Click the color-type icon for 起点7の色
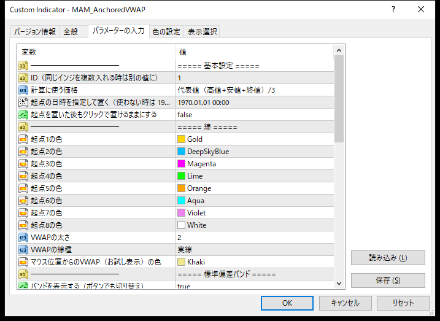Image resolution: width=440 pixels, height=321 pixels. click(23, 213)
